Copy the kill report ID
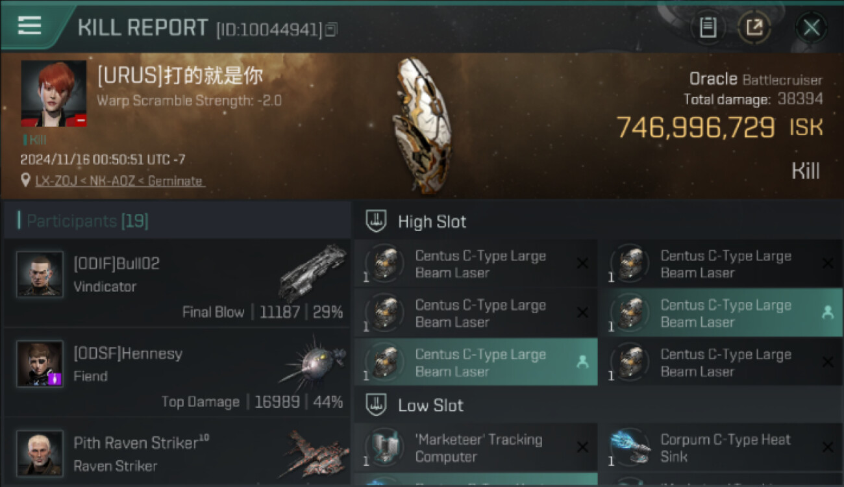Viewport: 844px width, 487px height. click(x=331, y=29)
